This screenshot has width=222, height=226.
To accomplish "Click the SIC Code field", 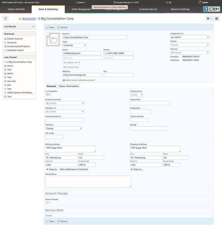I will coord(54,137).
